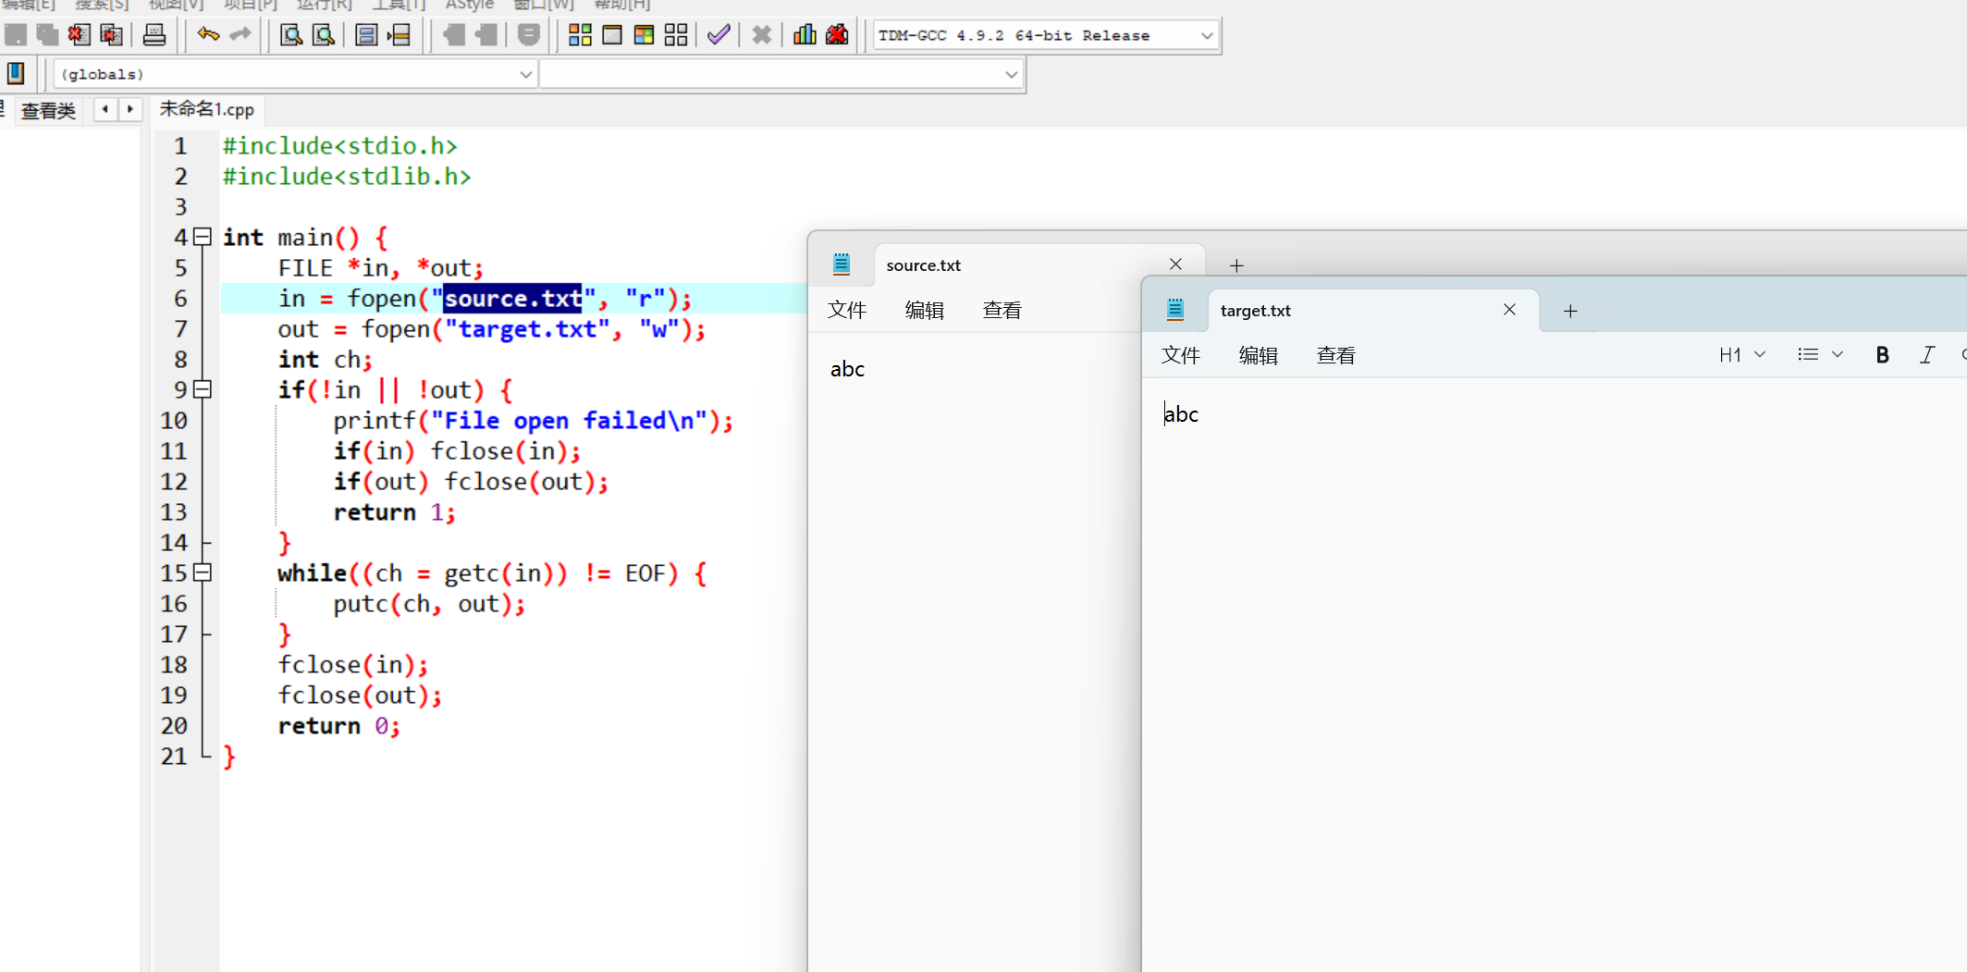Image resolution: width=1967 pixels, height=972 pixels.
Task: Open the list style dropdown in target.txt
Action: tap(1820, 355)
